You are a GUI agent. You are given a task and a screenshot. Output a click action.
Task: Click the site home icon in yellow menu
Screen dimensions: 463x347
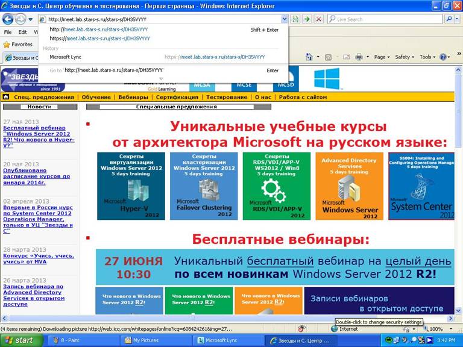6,97
